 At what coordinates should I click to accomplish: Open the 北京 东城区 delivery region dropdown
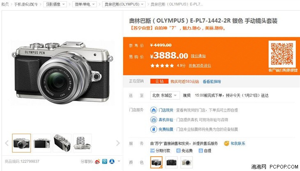pyautogui.click(x=165, y=95)
